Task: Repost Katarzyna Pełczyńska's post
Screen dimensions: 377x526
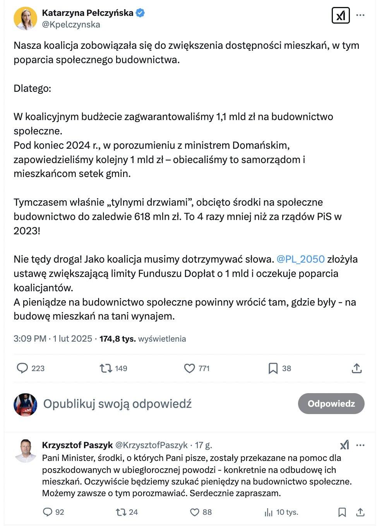Action: point(106,368)
